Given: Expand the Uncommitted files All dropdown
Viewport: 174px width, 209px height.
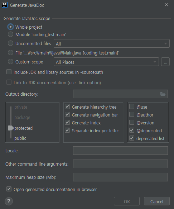Looking at the screenshot, I should click(112, 43).
